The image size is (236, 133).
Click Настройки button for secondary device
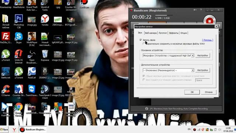coord(202,70)
